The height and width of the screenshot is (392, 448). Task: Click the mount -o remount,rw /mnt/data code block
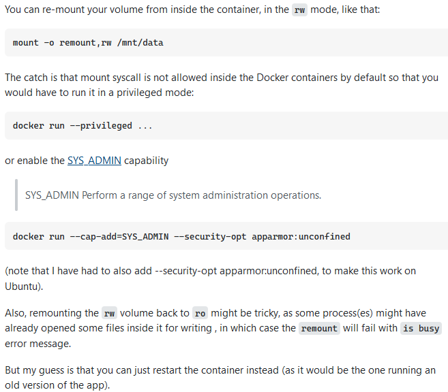tap(226, 42)
